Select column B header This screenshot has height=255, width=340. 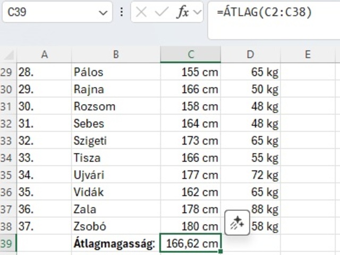pyautogui.click(x=116, y=54)
